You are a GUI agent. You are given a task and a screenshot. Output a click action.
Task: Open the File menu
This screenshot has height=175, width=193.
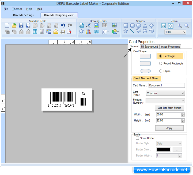point(6,9)
